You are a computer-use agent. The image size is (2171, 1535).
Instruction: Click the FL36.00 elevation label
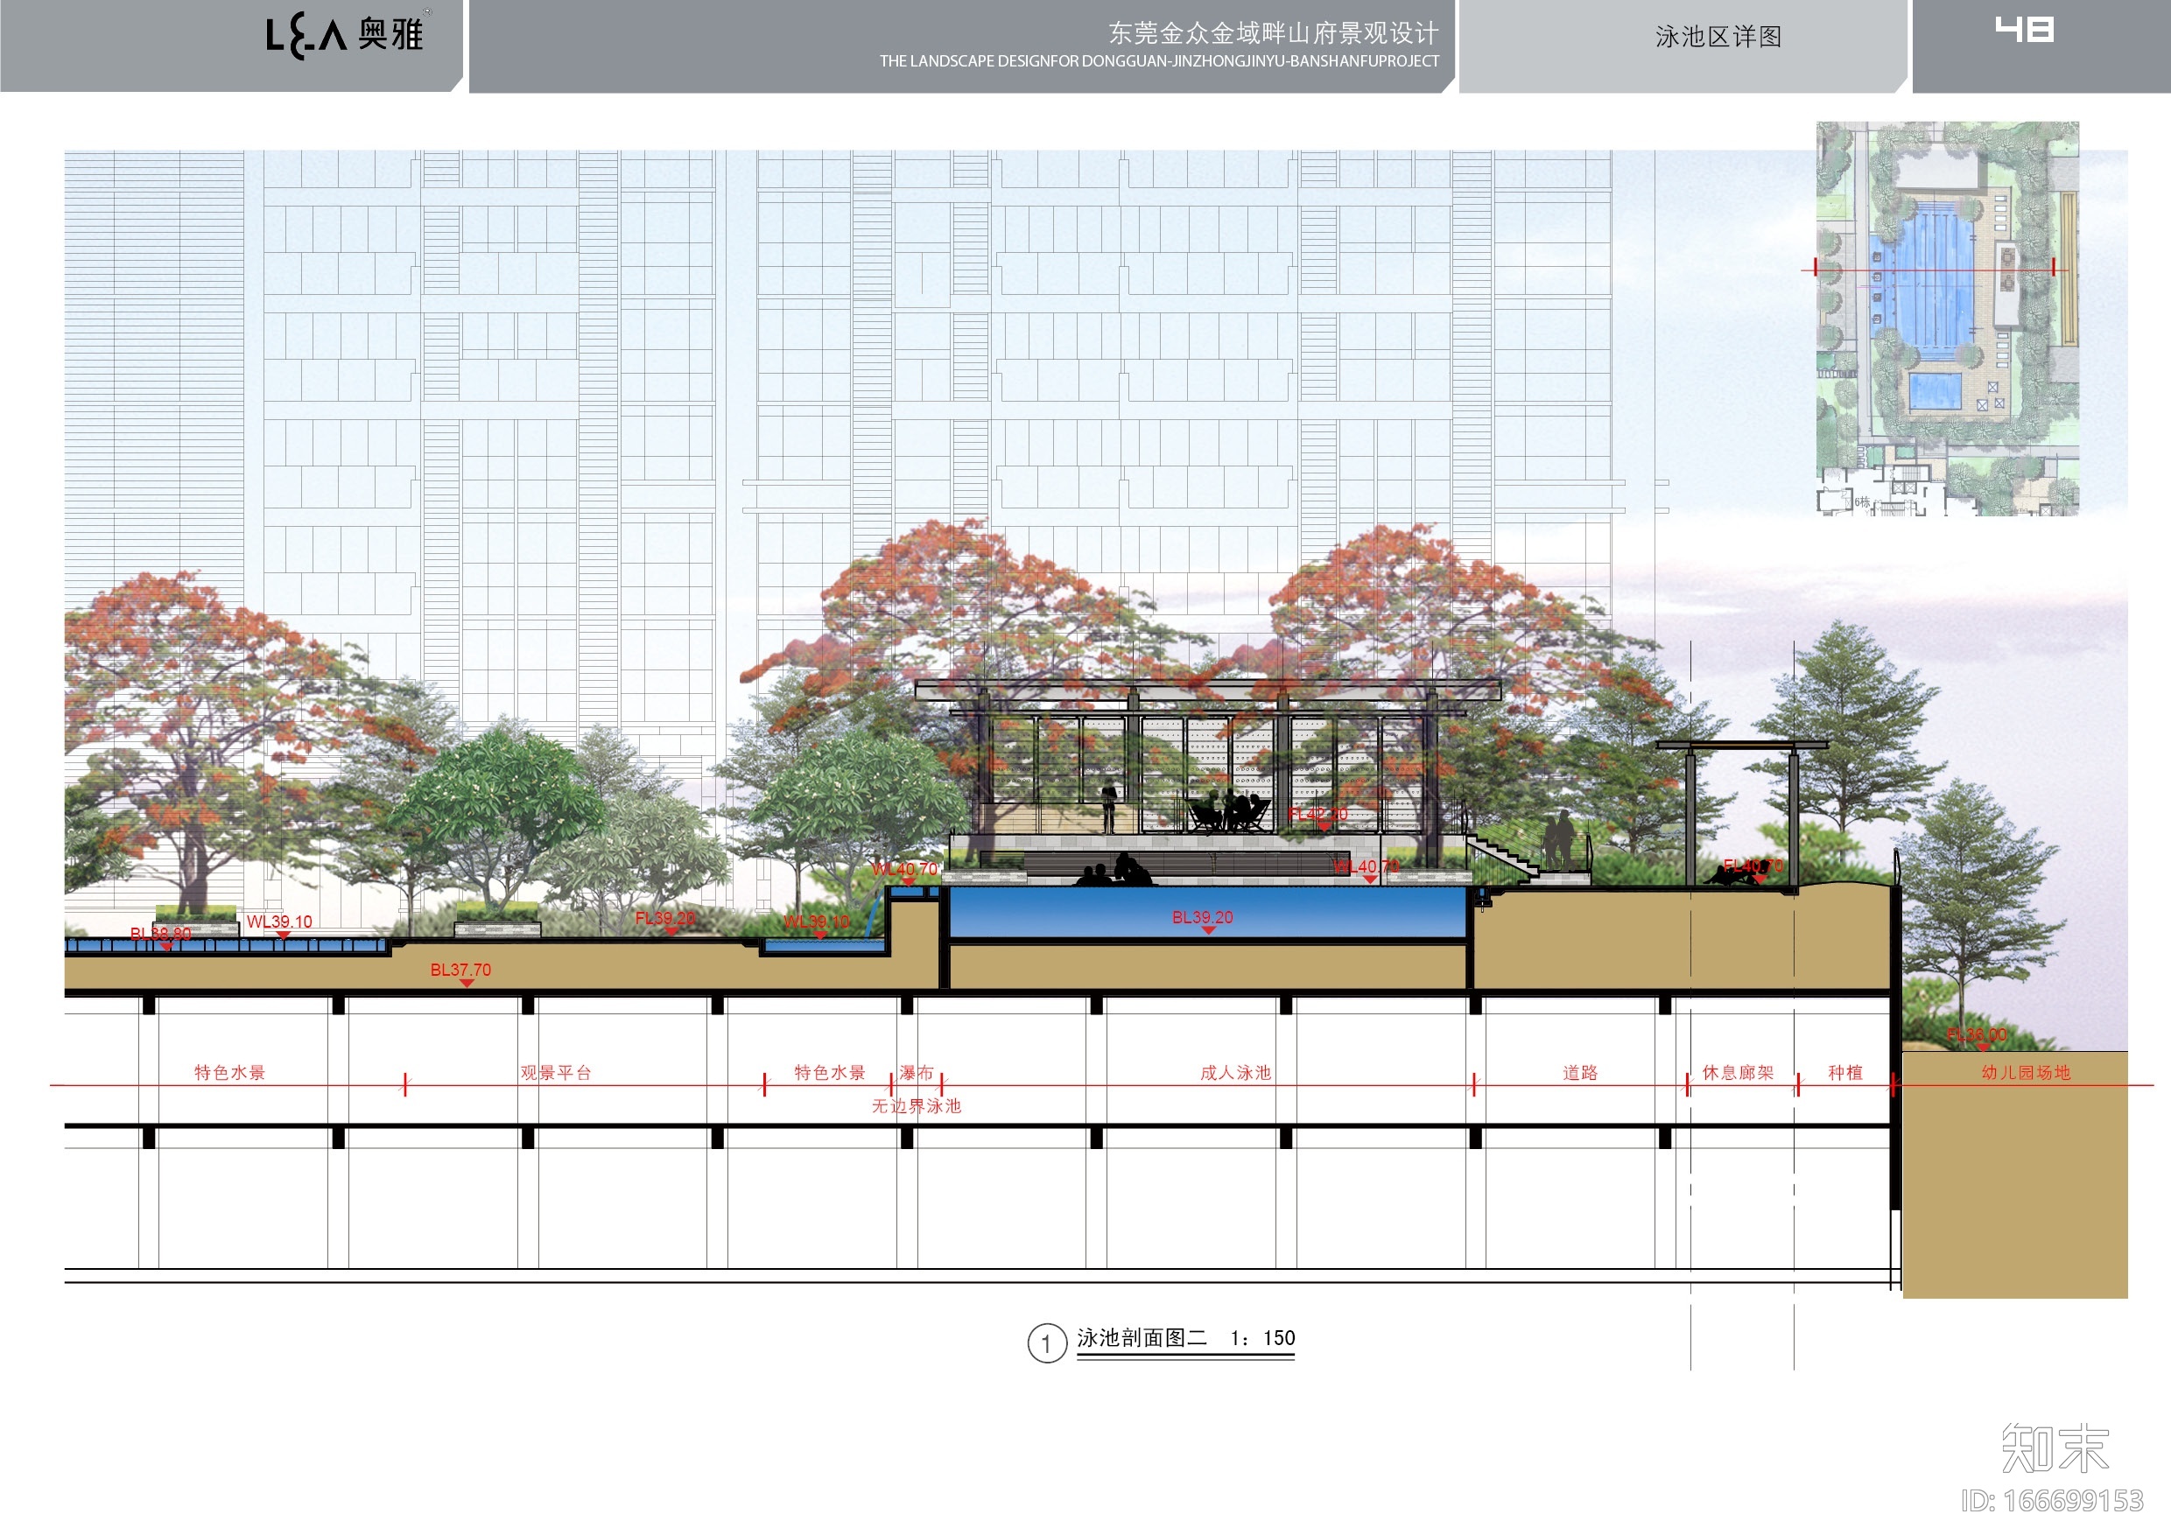pos(1978,1036)
